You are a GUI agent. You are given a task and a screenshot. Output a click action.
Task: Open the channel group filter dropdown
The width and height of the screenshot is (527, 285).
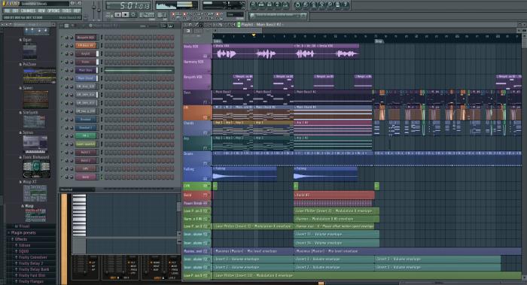coord(144,26)
